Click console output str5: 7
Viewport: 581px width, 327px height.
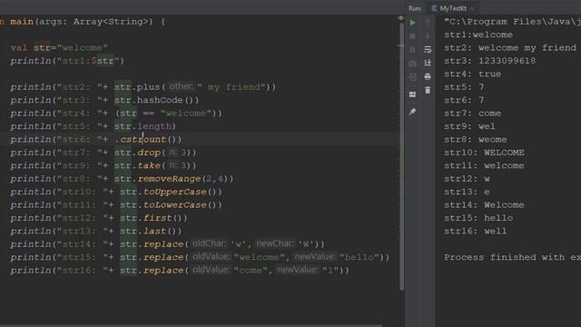click(464, 87)
